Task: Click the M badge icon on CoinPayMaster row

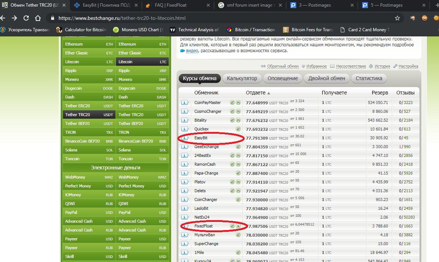Action: pos(238,103)
